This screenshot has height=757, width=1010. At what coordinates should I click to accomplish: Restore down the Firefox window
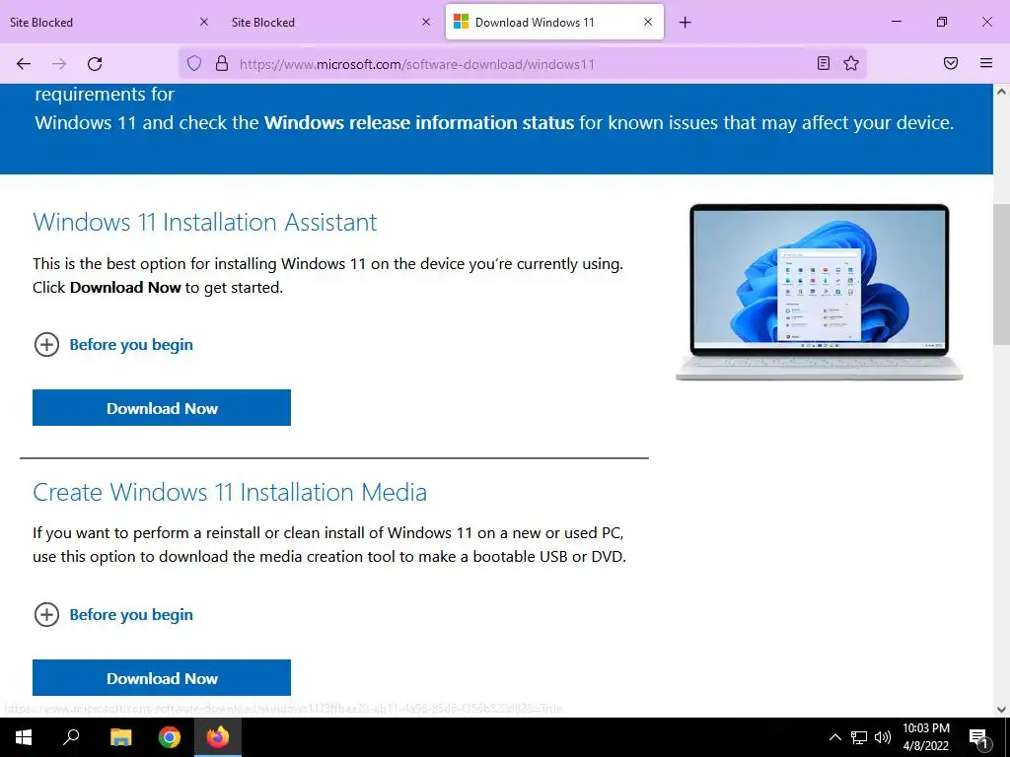942,22
